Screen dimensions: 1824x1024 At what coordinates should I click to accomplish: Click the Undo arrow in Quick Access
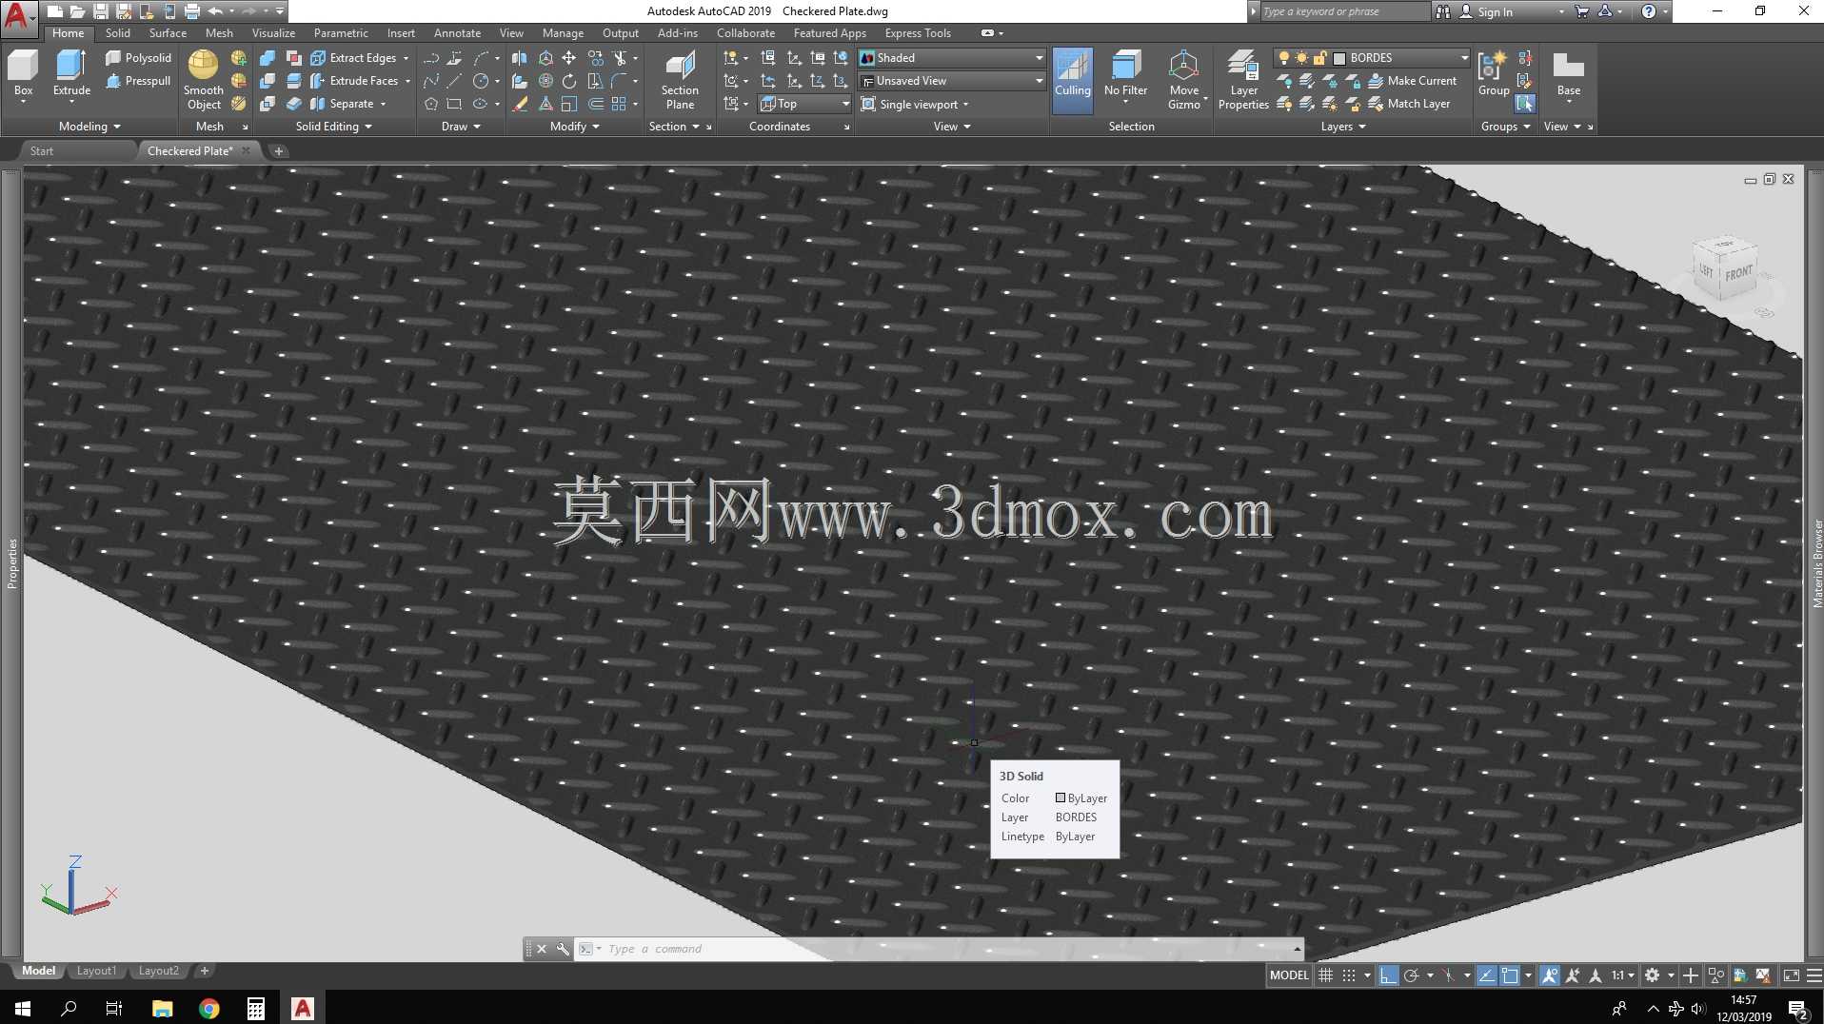216,11
